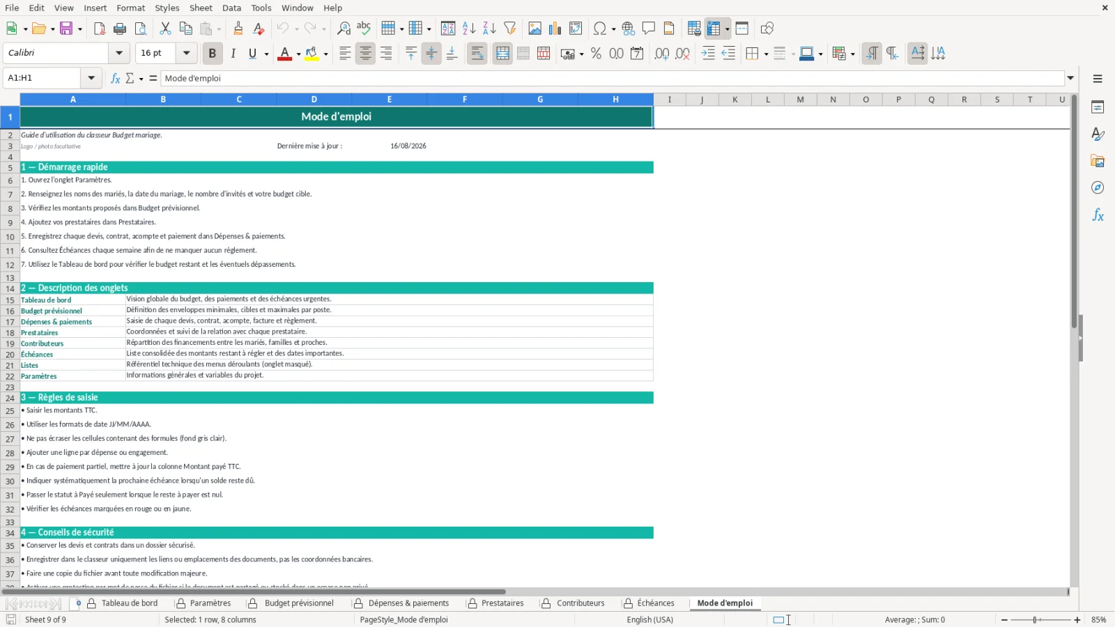
Task: Click Merge and Center Cells icon
Action: 502,53
